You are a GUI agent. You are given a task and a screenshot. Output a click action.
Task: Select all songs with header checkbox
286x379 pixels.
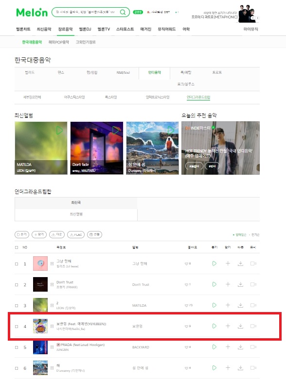point(17,247)
